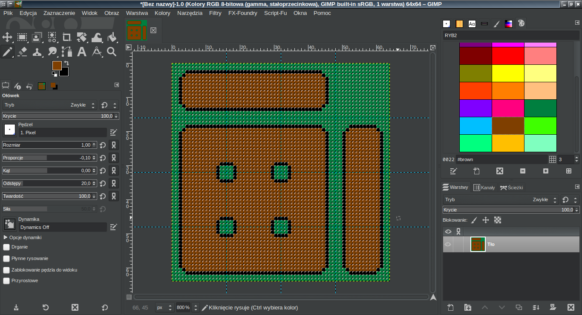Screen dimensions: 582x315
Task: Open the Warstwa menu
Action: point(137,13)
